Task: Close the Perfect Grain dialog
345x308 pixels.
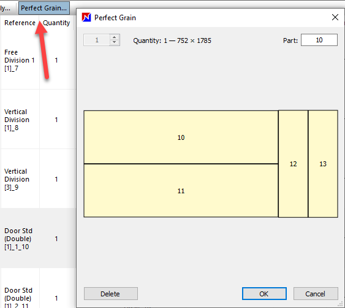Action: (x=335, y=17)
